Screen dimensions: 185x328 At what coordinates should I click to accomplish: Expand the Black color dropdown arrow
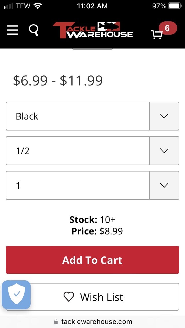pyautogui.click(x=164, y=116)
